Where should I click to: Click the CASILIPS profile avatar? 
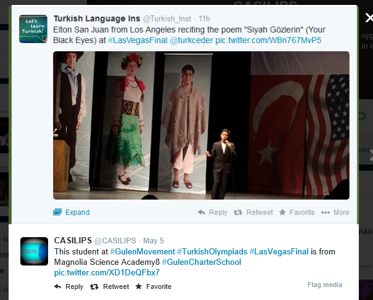click(34, 251)
